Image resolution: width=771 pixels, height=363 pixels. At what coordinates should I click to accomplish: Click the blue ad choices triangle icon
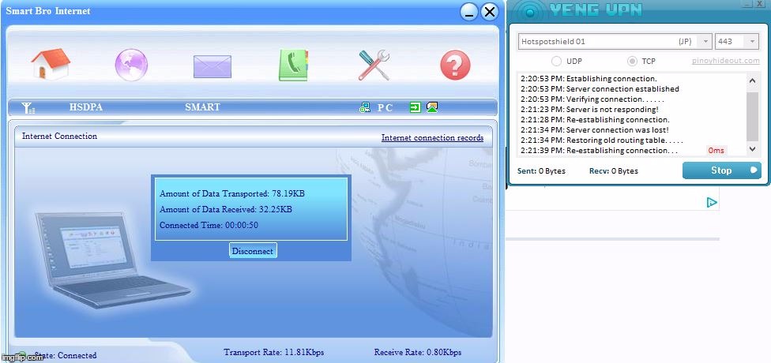point(712,202)
